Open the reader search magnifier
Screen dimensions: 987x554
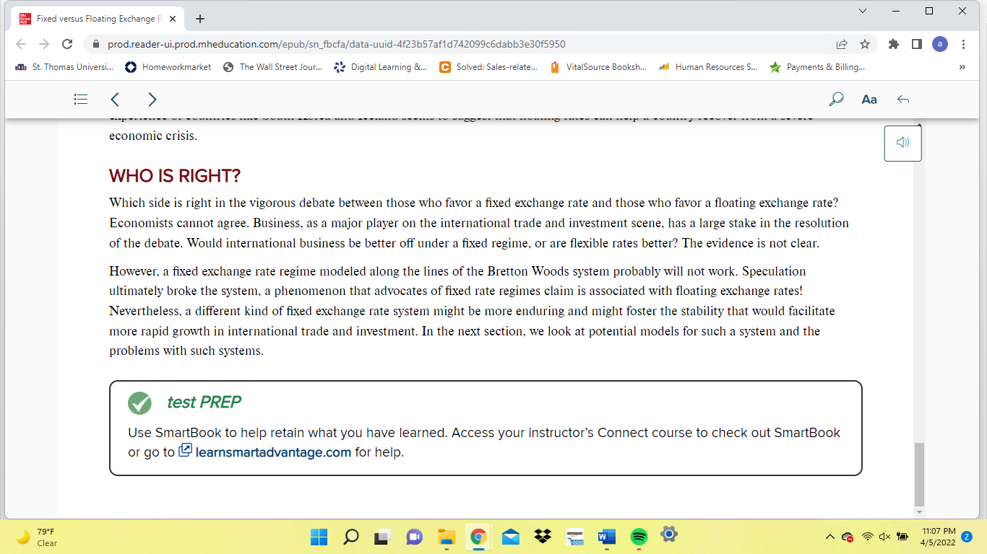(x=836, y=99)
